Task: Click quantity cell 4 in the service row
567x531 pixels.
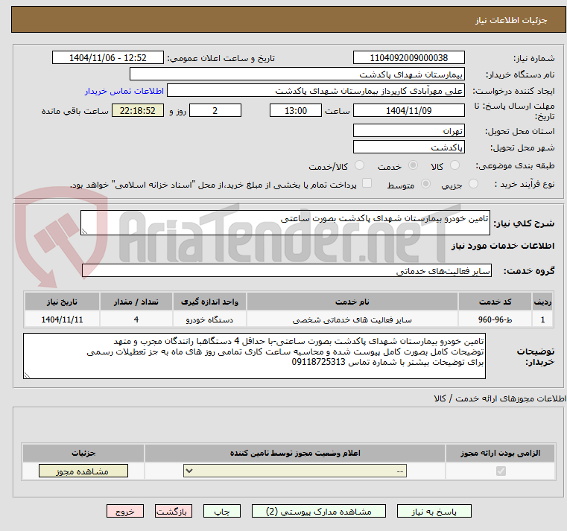Action: [x=136, y=319]
